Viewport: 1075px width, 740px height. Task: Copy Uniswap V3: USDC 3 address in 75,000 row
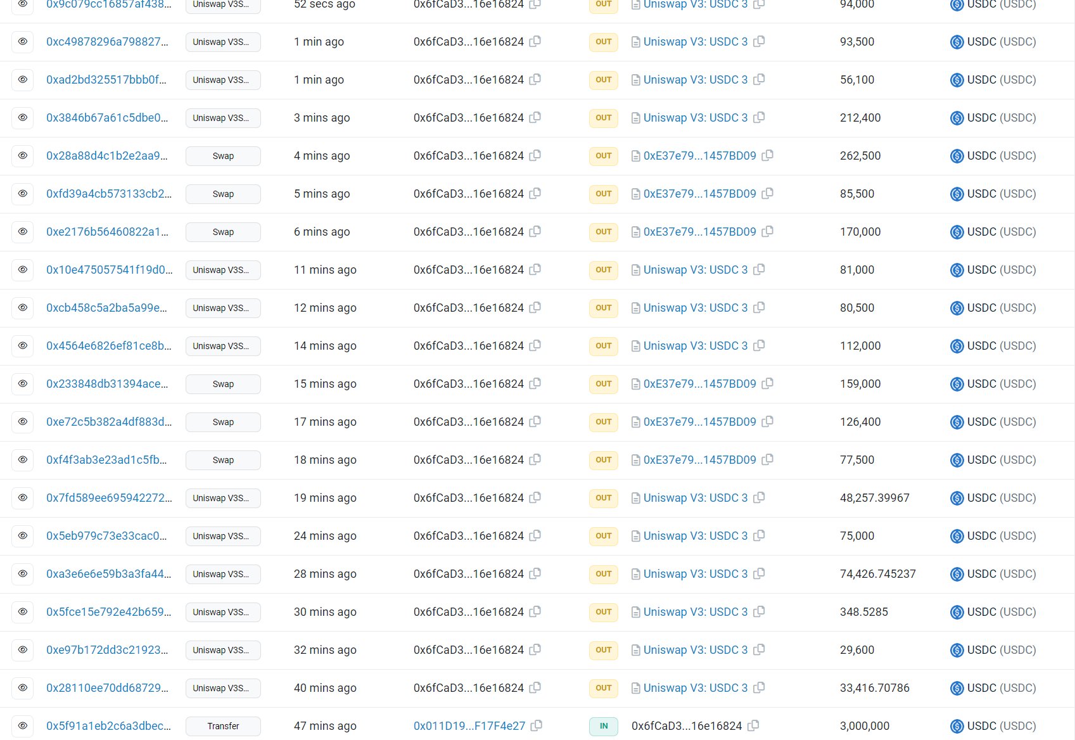click(x=760, y=535)
